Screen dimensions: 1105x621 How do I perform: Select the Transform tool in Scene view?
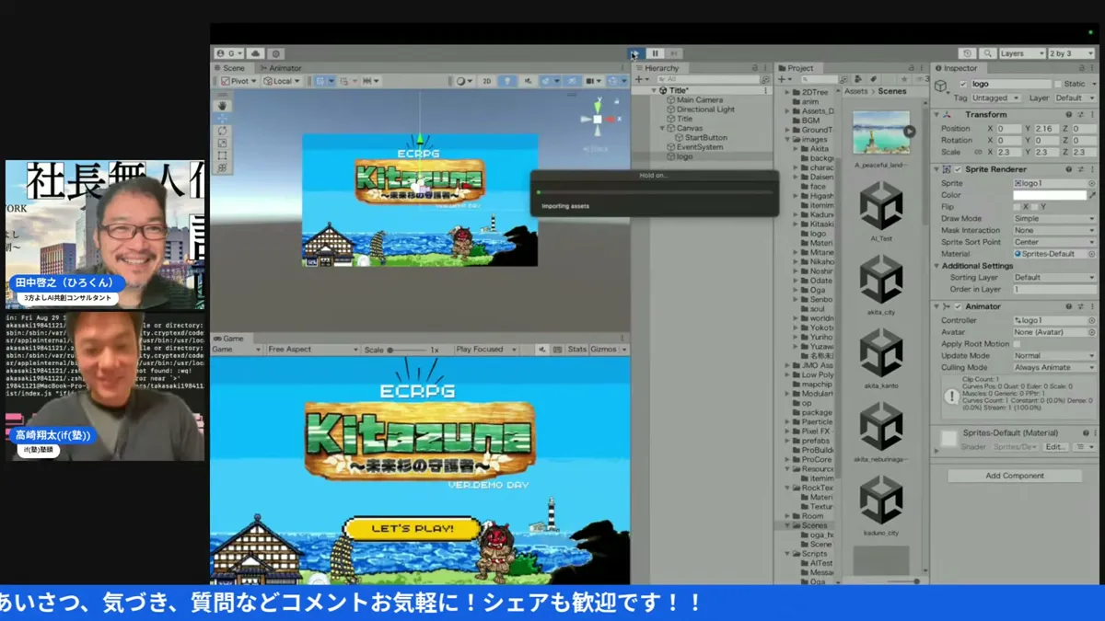(x=223, y=168)
